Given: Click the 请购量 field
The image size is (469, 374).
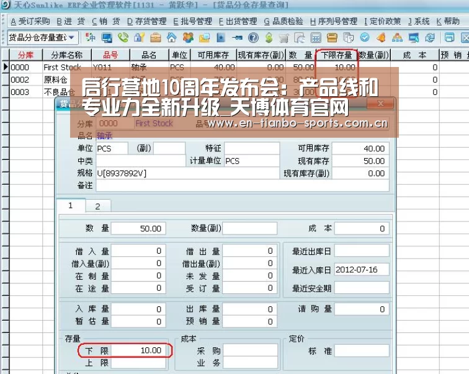Looking at the screenshot, I should coord(362,309).
